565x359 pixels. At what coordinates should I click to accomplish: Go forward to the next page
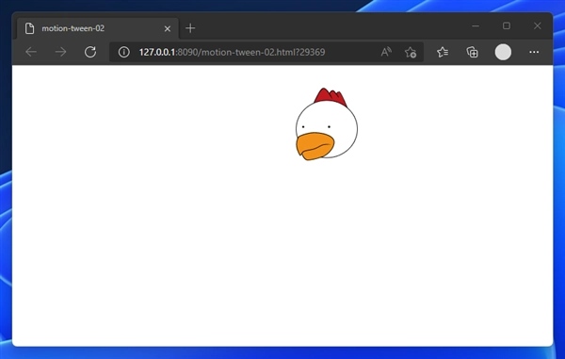(60, 52)
